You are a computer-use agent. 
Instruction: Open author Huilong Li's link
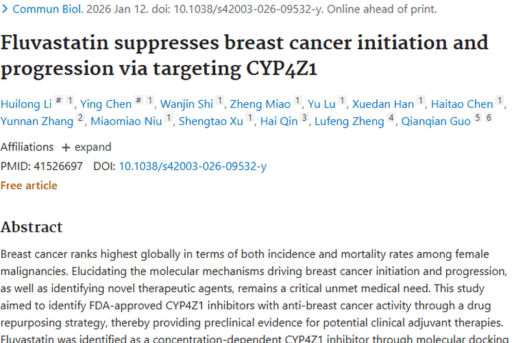[x=25, y=104]
